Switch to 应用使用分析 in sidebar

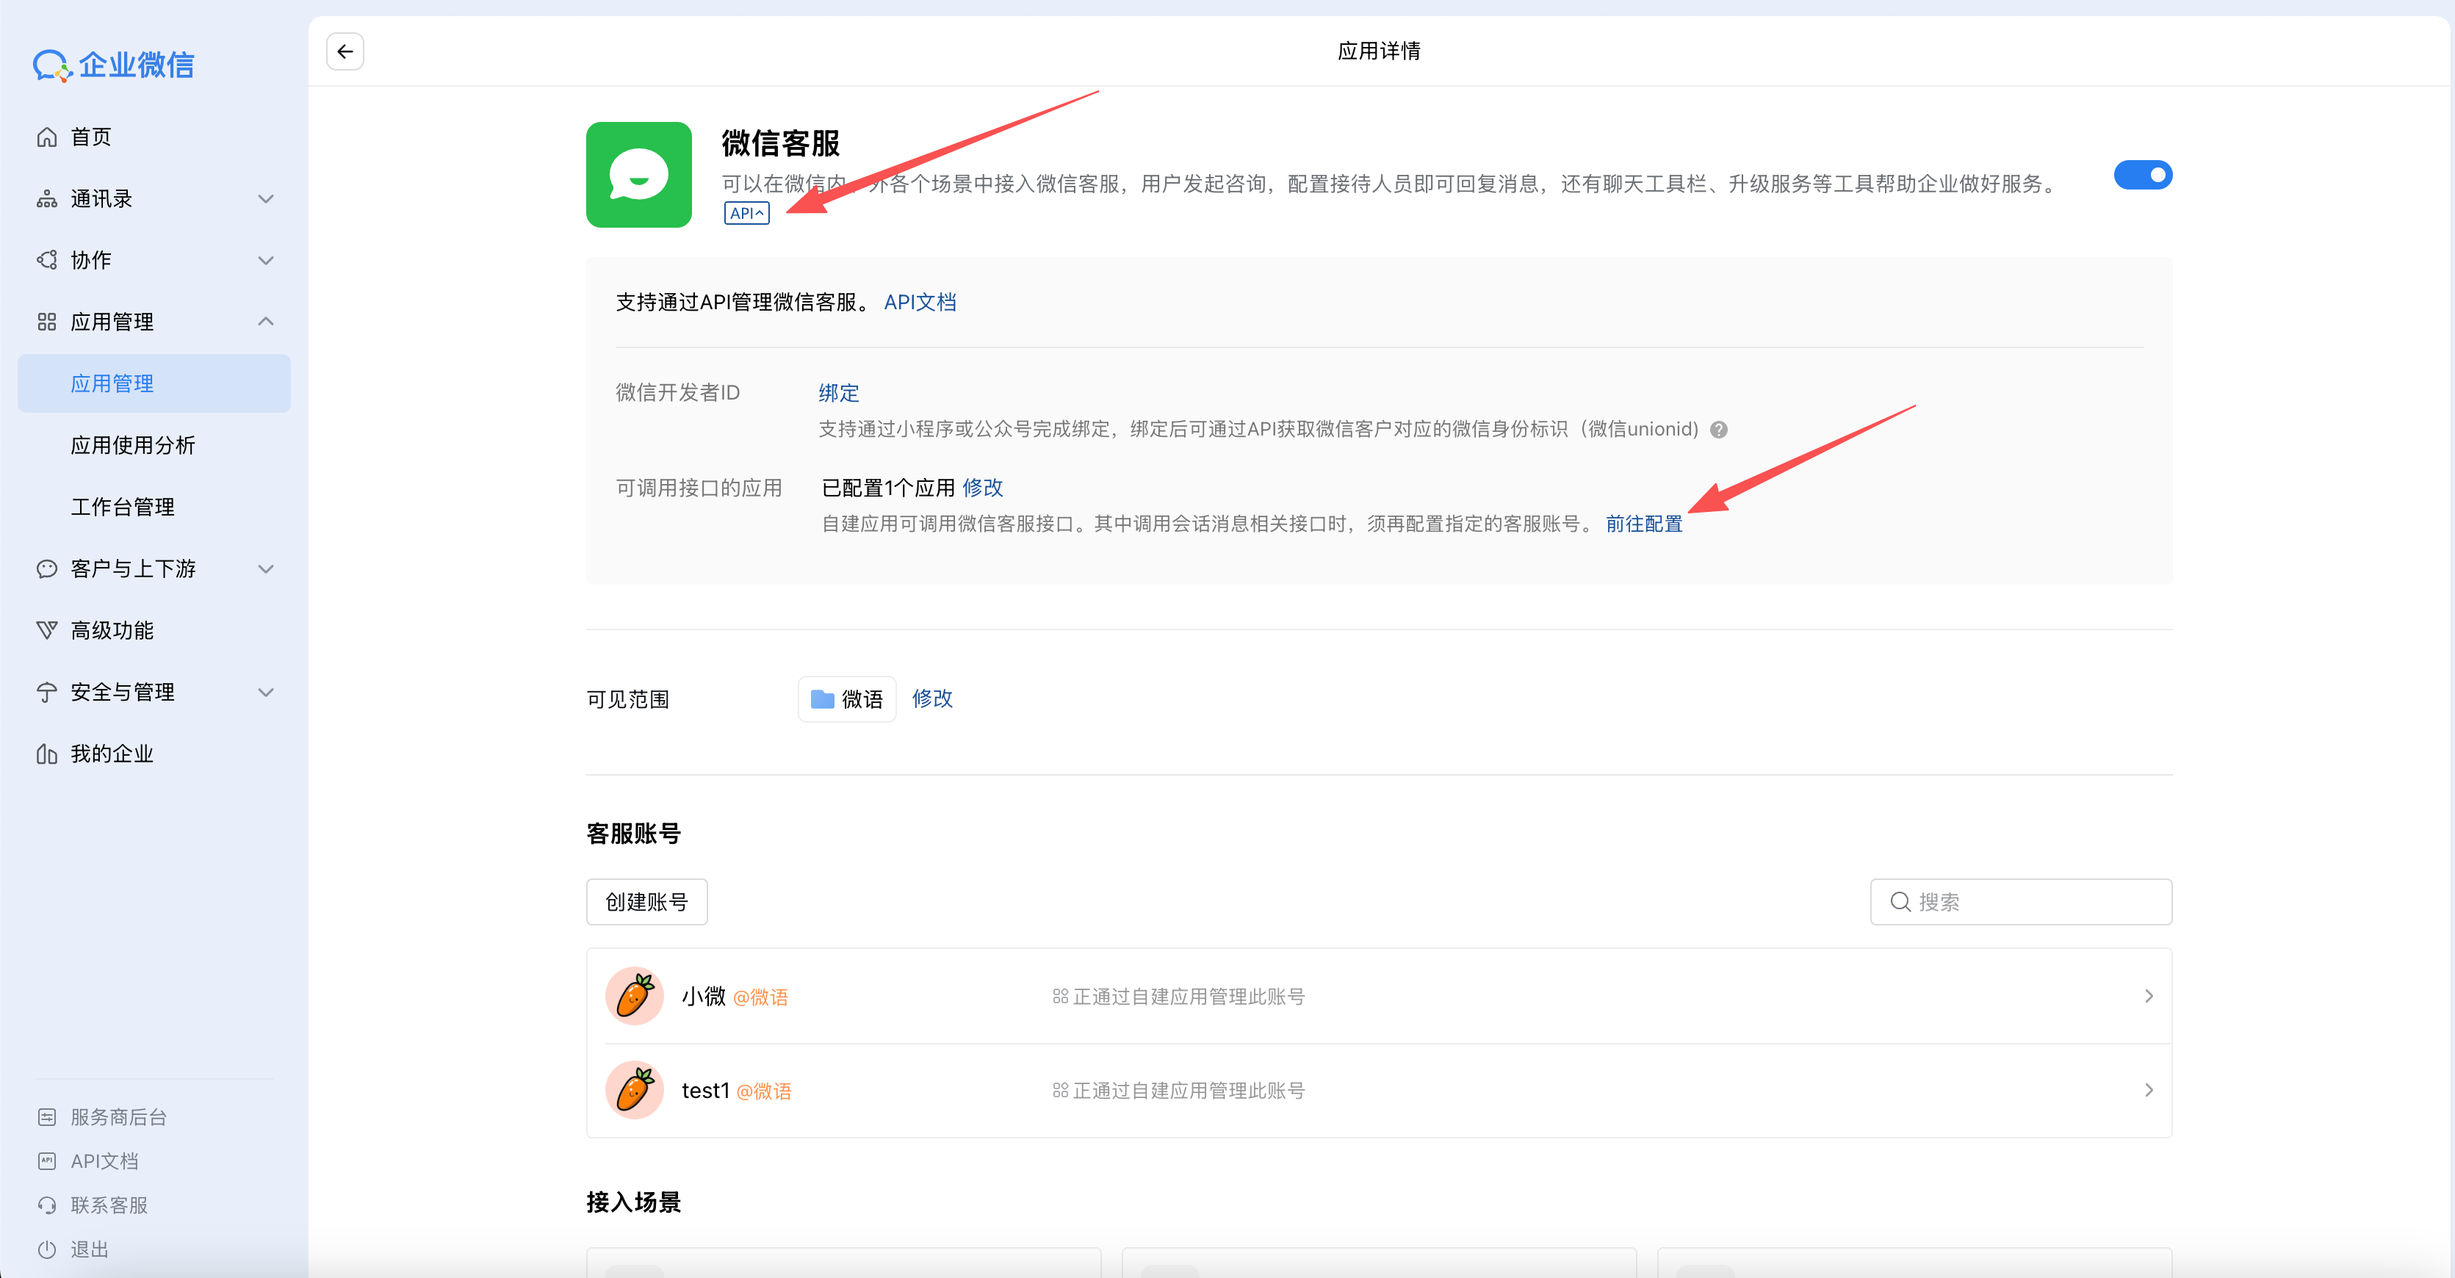pyautogui.click(x=134, y=444)
